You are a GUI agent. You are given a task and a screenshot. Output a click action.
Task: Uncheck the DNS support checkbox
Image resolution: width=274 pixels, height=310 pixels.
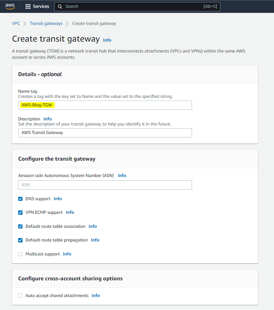click(20, 199)
